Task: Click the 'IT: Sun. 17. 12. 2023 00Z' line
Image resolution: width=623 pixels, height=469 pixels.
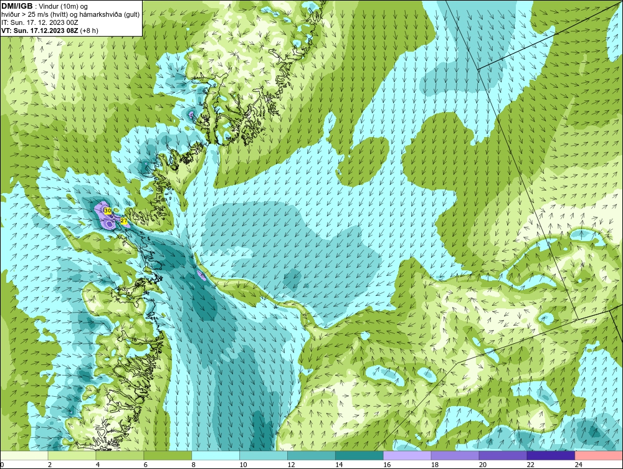Action: (40, 22)
